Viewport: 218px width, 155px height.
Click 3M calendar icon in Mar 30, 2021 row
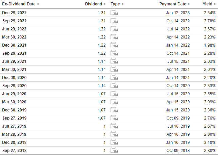pos(114,70)
